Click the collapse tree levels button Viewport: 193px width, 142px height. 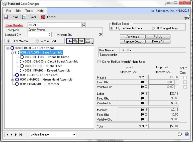coord(81,41)
